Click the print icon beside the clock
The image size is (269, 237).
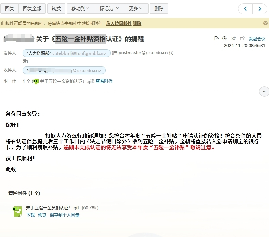233,38
